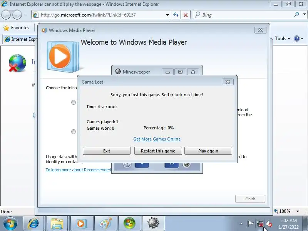
Task: Click the search magnifier button
Action: point(296,15)
